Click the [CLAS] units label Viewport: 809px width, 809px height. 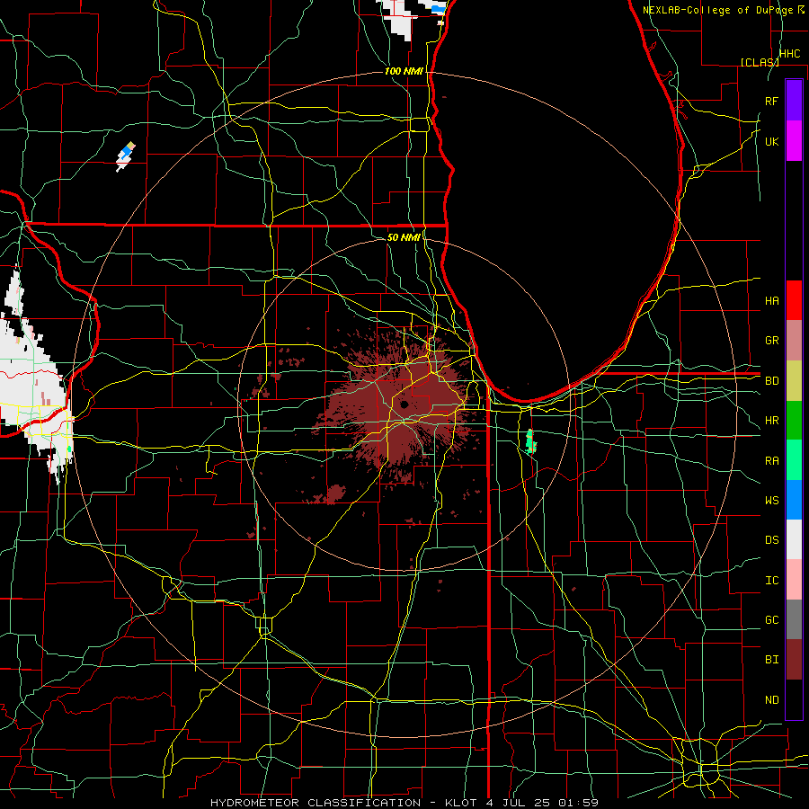click(x=760, y=62)
